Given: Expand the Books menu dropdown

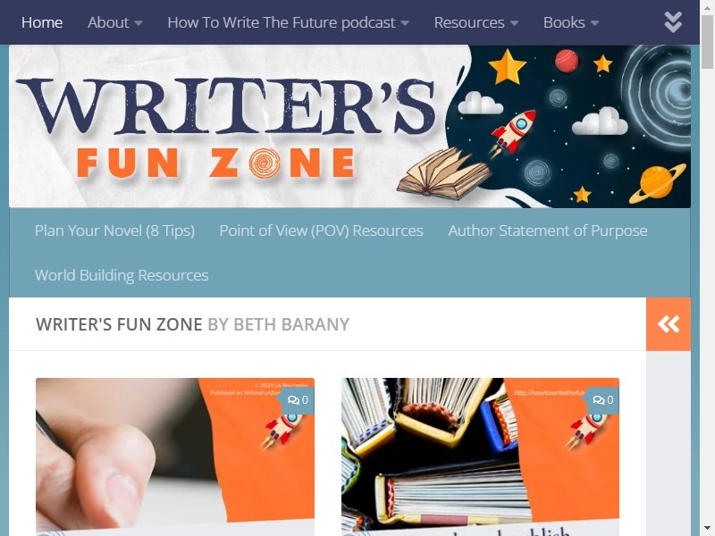Looking at the screenshot, I should pyautogui.click(x=594, y=23).
